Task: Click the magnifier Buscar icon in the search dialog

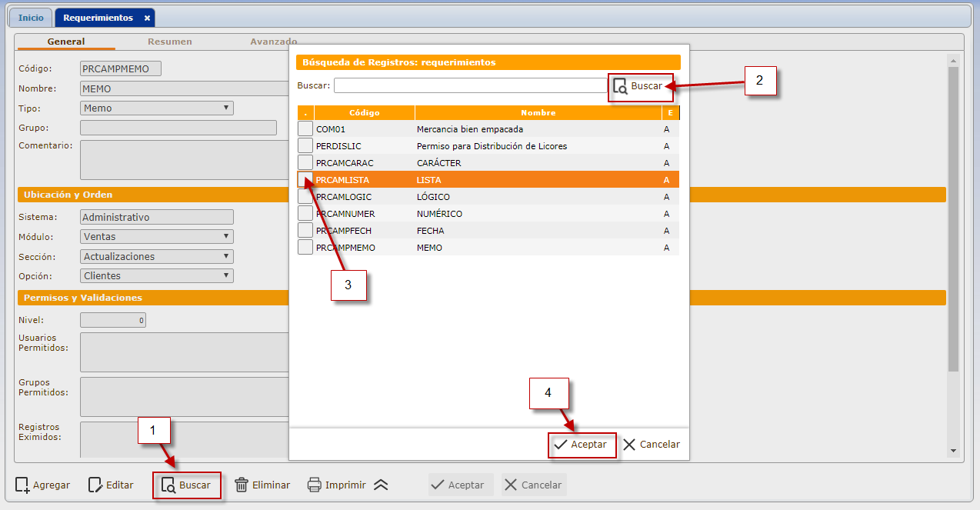Action: [x=620, y=86]
